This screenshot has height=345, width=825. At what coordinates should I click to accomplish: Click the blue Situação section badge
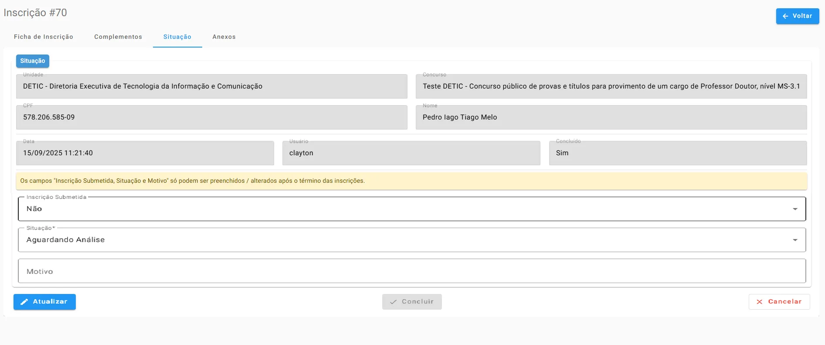(x=33, y=61)
